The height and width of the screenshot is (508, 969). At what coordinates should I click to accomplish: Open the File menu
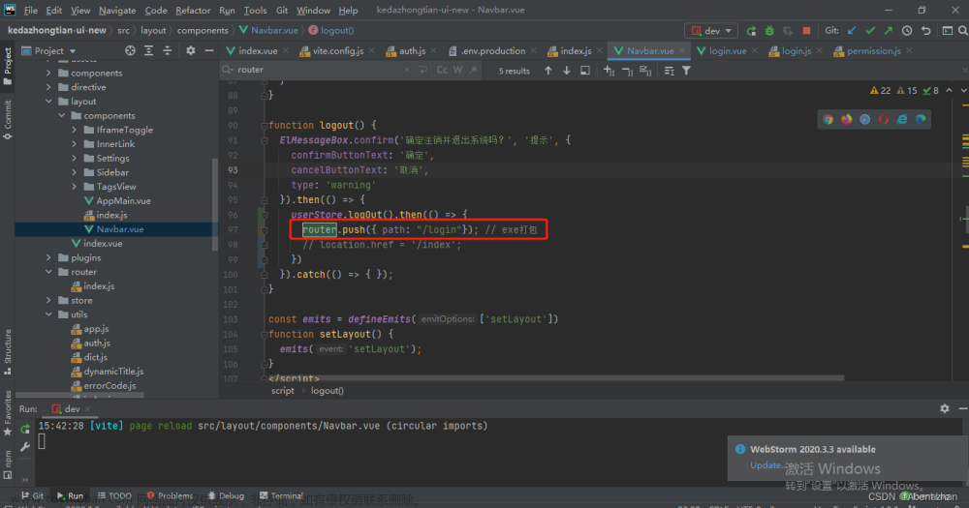(31, 11)
